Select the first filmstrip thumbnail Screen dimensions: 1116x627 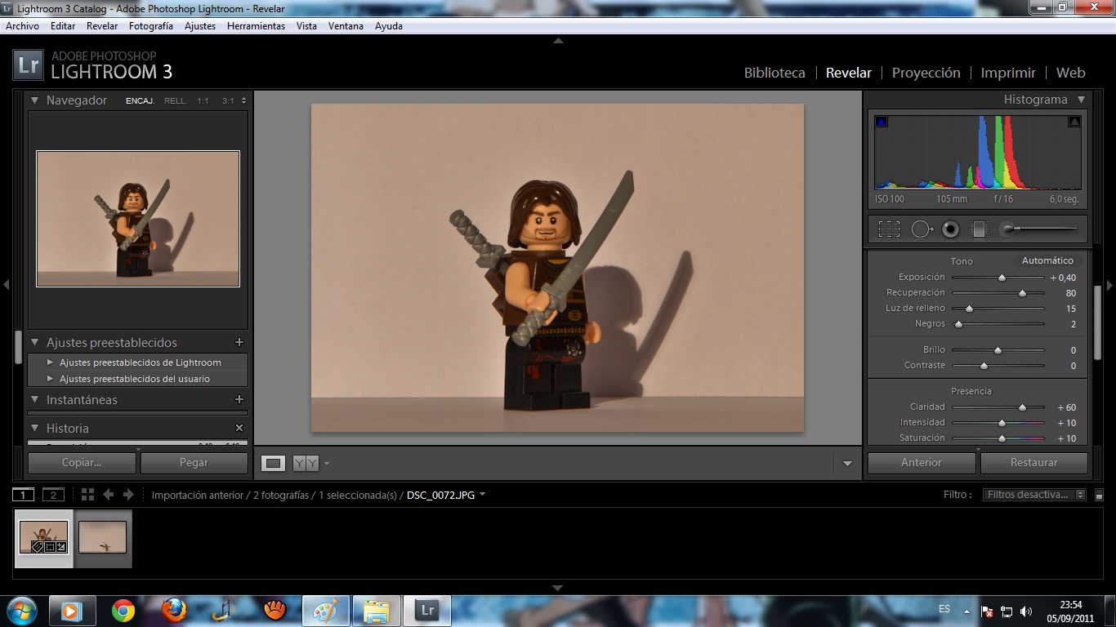point(44,538)
